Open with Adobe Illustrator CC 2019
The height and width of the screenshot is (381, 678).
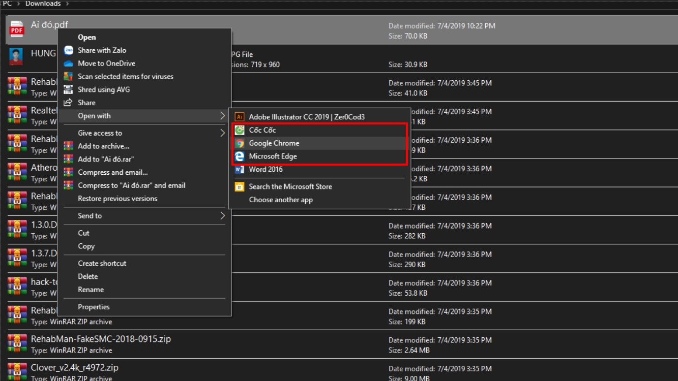click(x=320, y=117)
